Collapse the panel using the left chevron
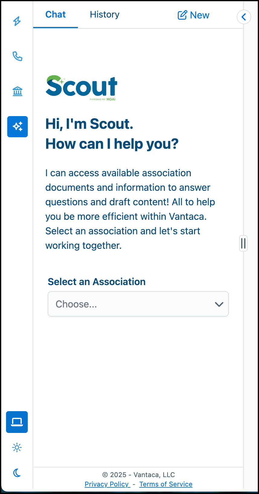This screenshot has width=259, height=494. tap(244, 17)
